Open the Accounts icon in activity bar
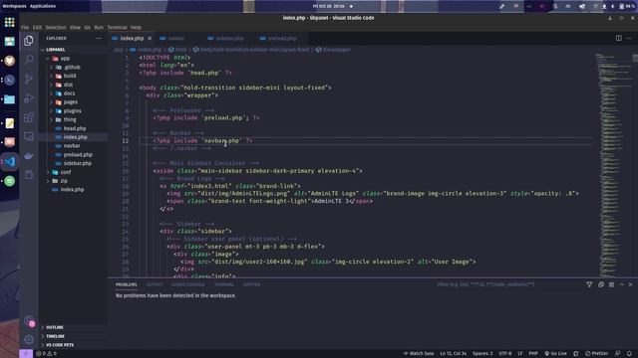 tap(29, 320)
